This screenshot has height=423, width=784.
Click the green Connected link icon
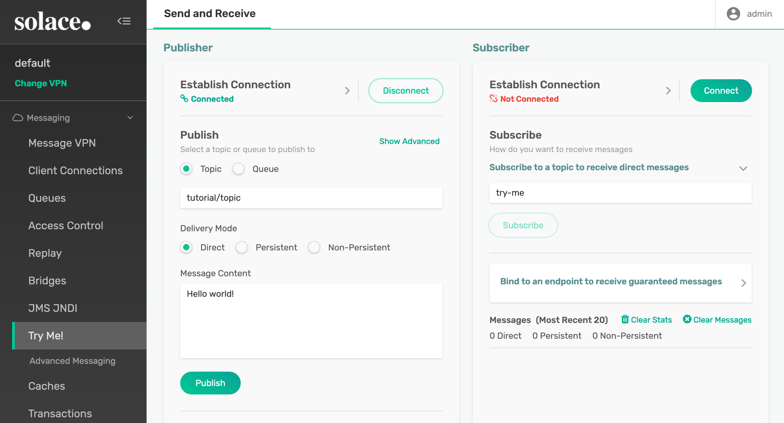pyautogui.click(x=184, y=98)
